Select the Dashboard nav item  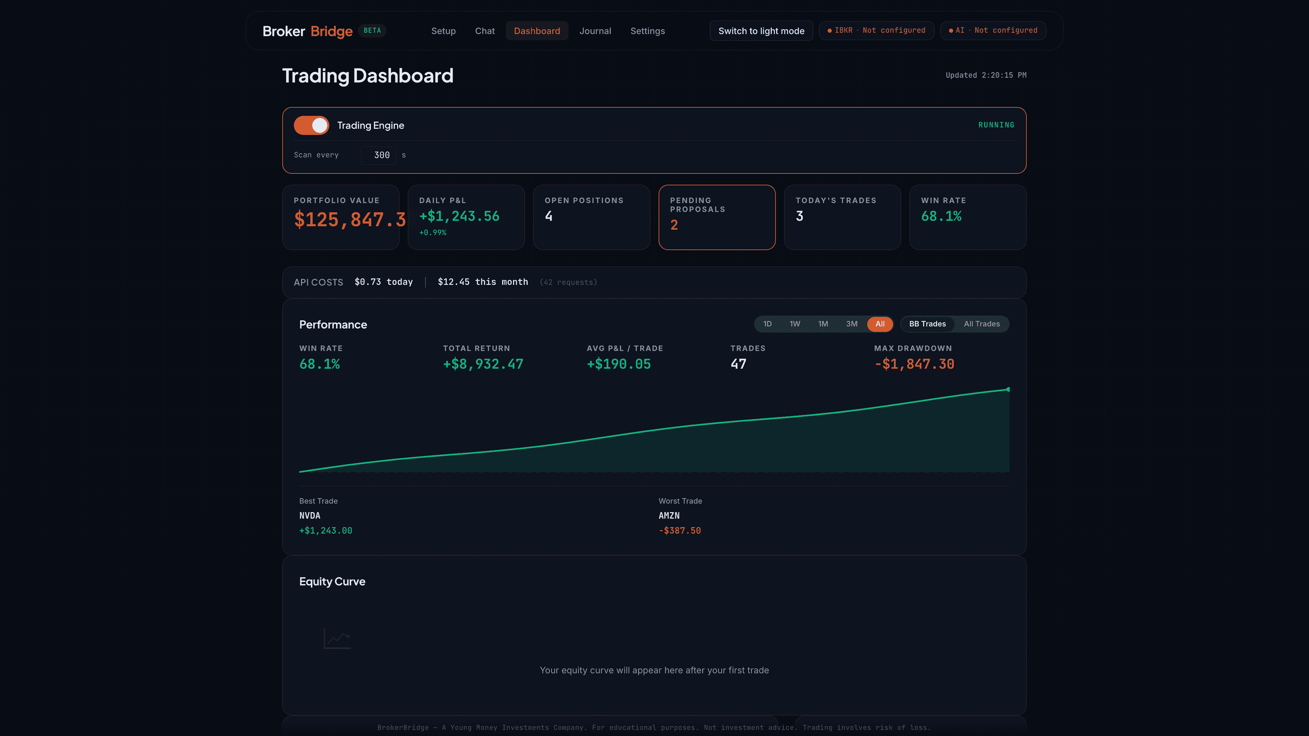[x=537, y=31]
